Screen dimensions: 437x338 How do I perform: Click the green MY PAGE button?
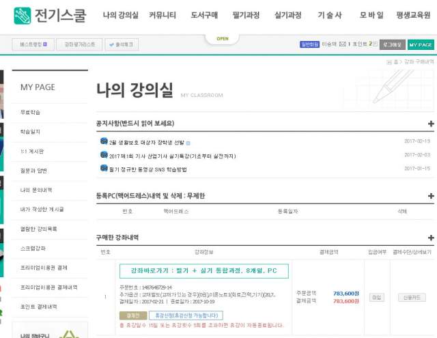click(421, 45)
